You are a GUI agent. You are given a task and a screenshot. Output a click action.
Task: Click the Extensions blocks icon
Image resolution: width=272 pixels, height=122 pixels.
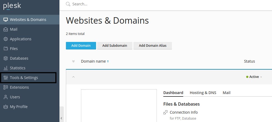6,87
